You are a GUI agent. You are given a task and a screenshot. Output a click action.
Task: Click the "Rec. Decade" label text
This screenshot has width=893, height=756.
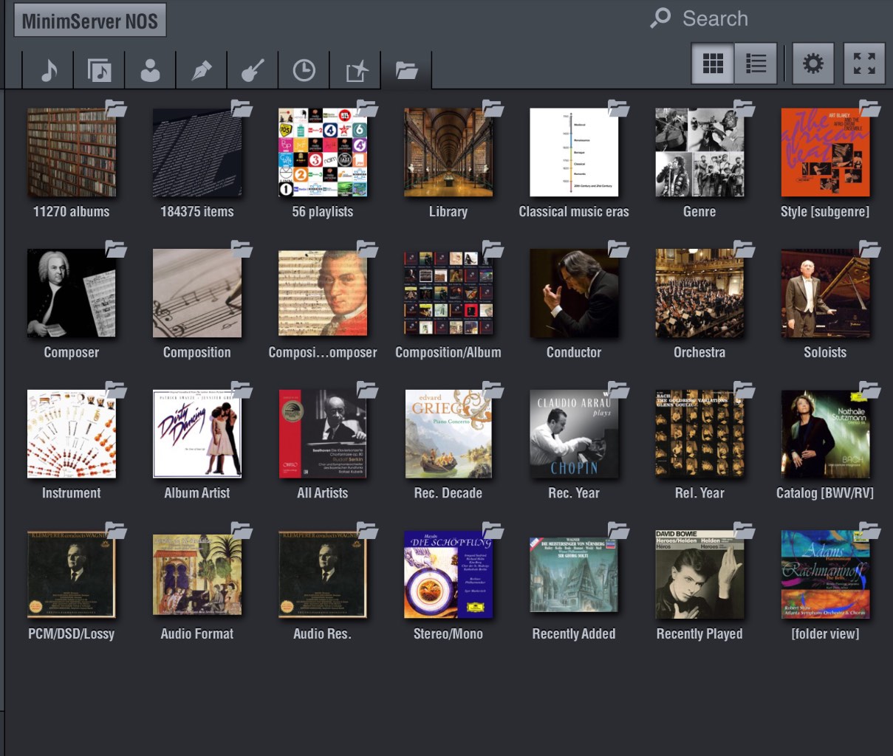point(448,492)
